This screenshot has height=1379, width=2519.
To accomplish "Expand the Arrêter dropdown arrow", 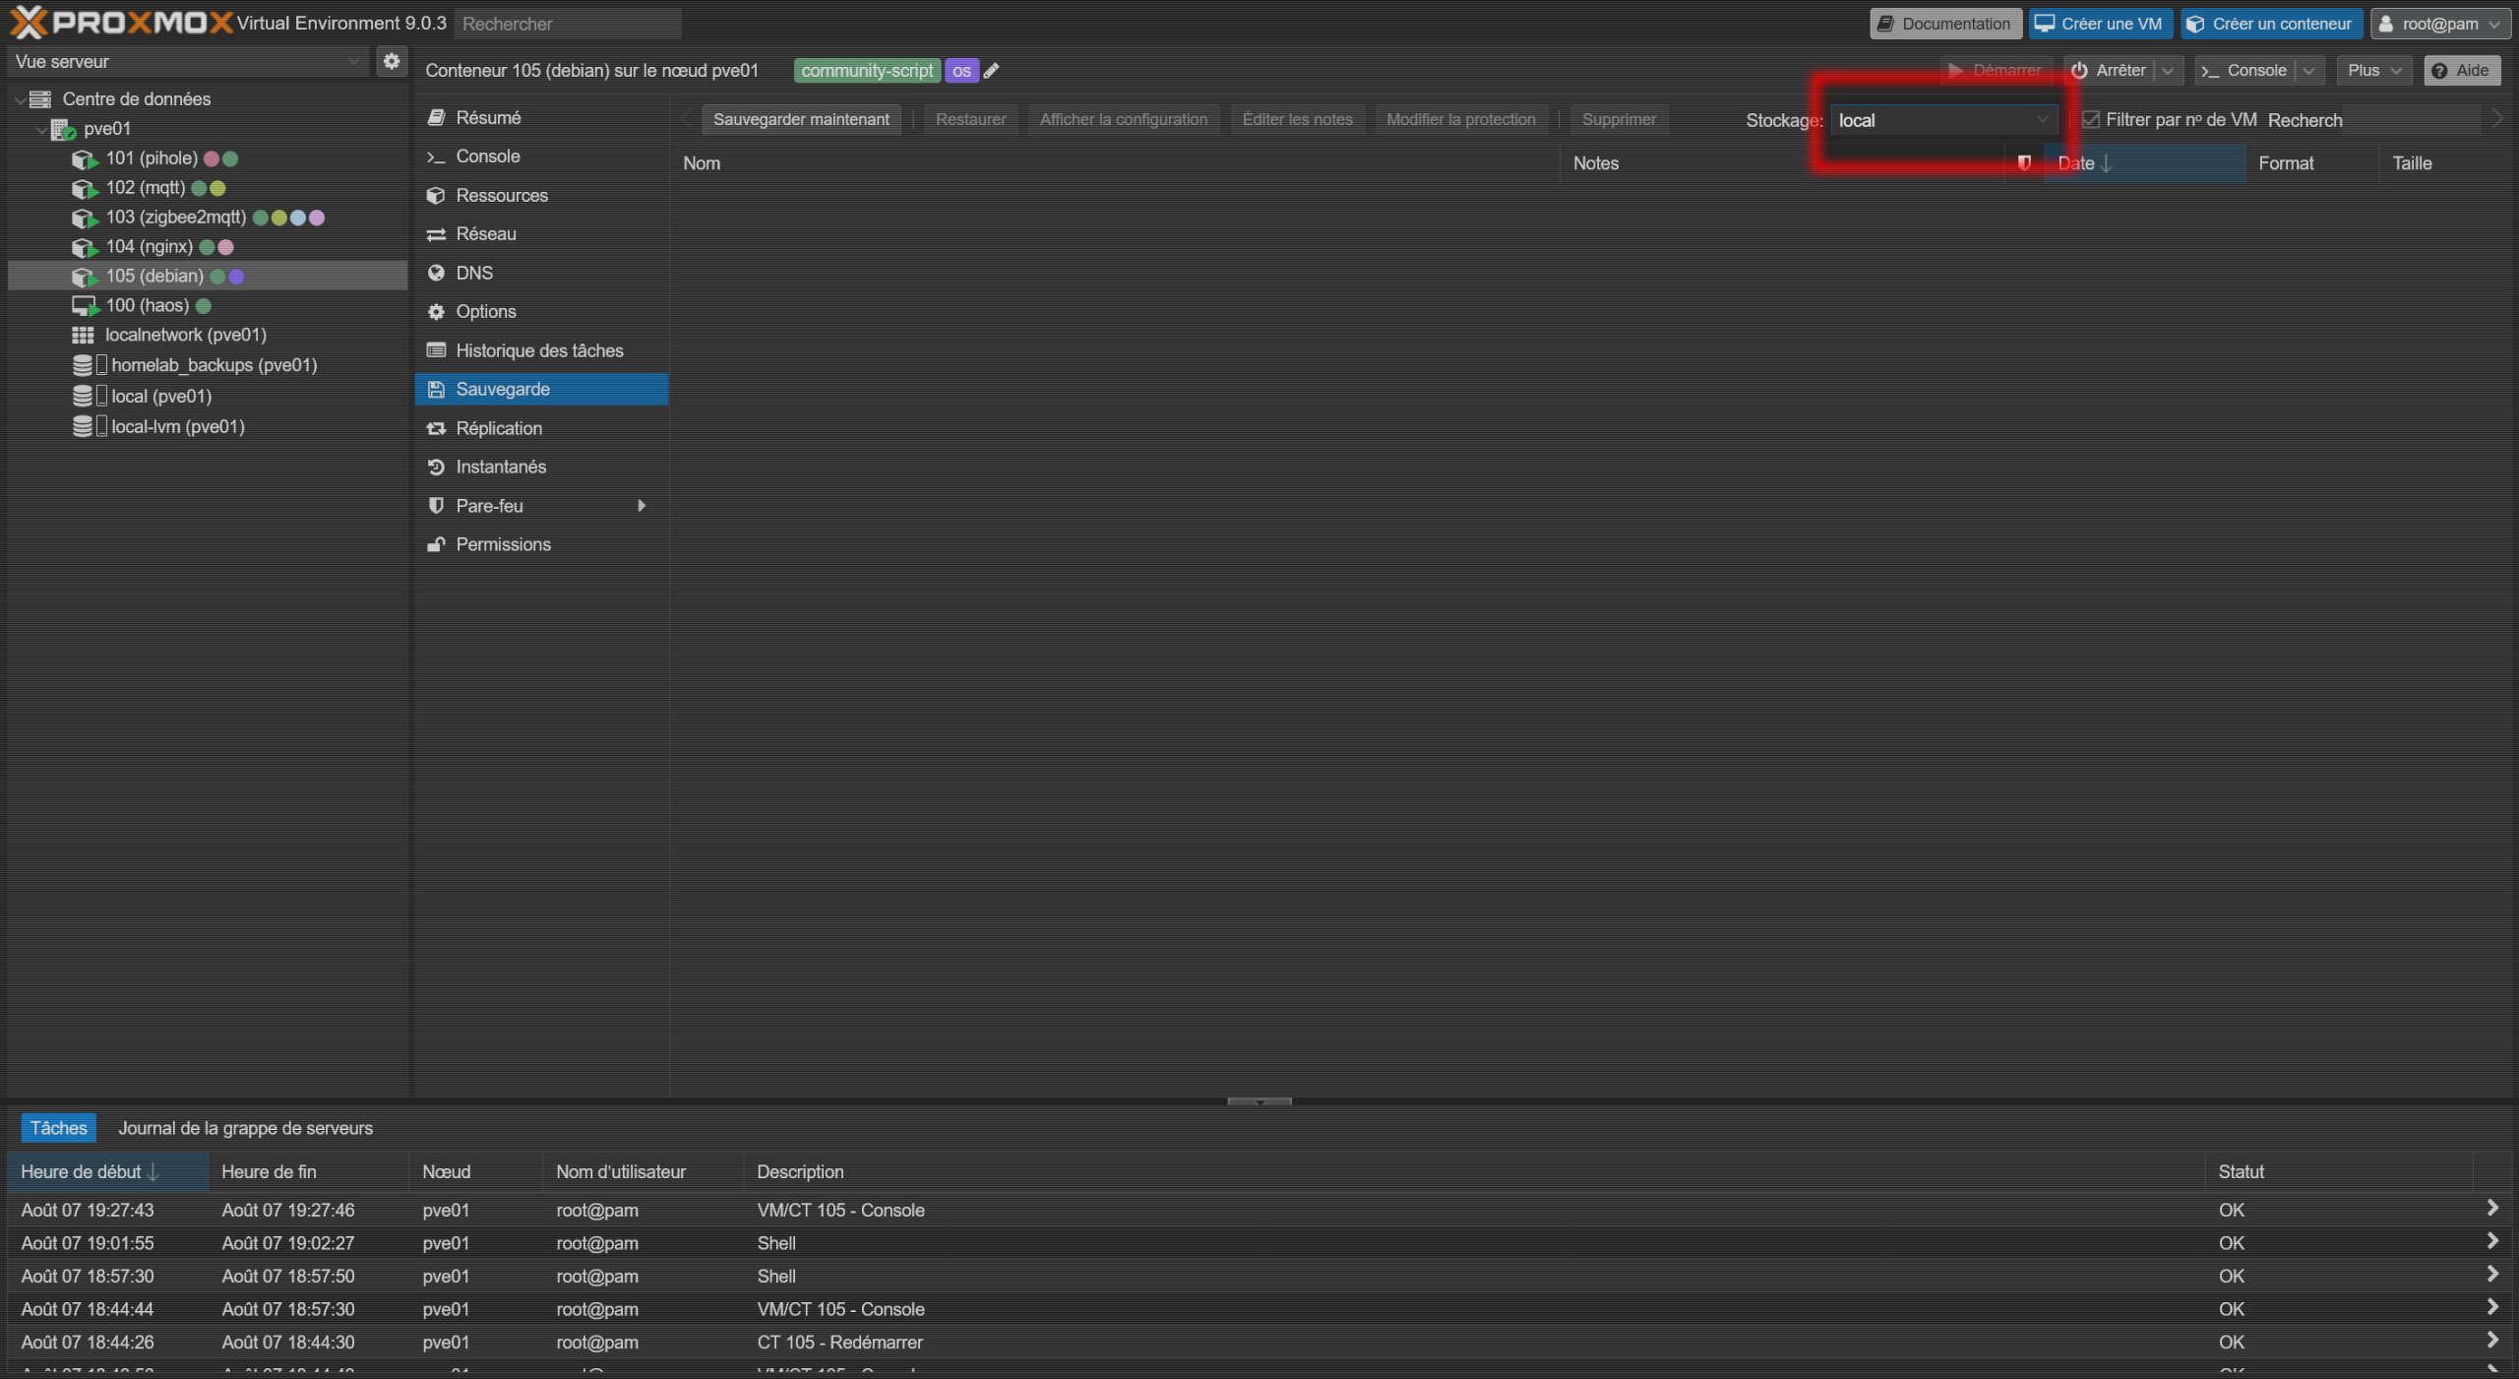I will tap(2168, 71).
